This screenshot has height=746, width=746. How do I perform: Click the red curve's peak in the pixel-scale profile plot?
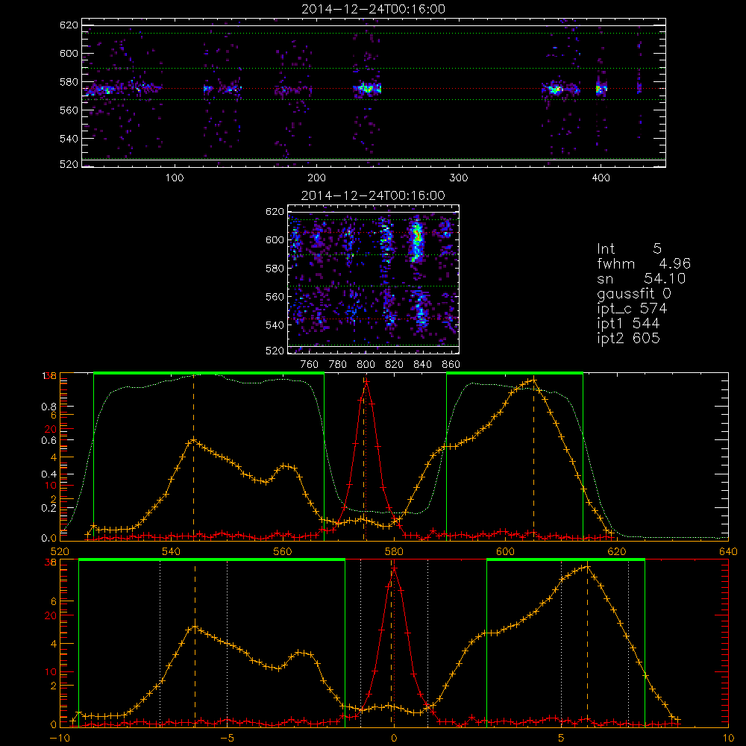click(x=366, y=381)
